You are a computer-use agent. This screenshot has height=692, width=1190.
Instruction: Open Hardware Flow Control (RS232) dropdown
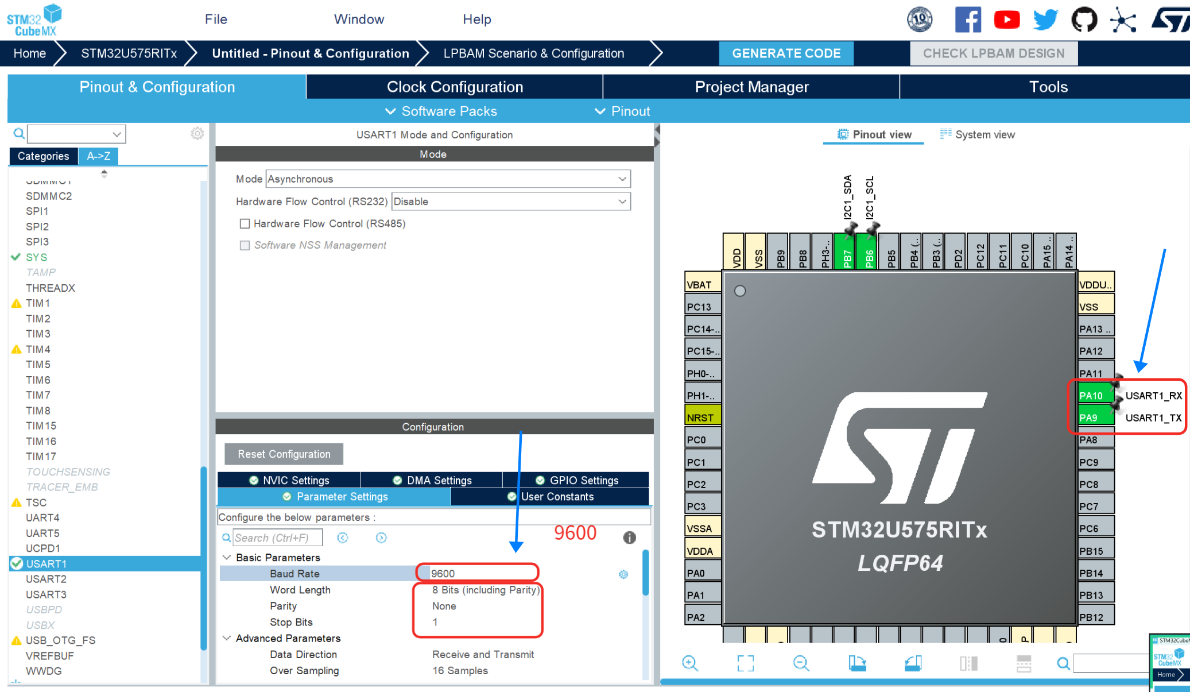click(511, 202)
